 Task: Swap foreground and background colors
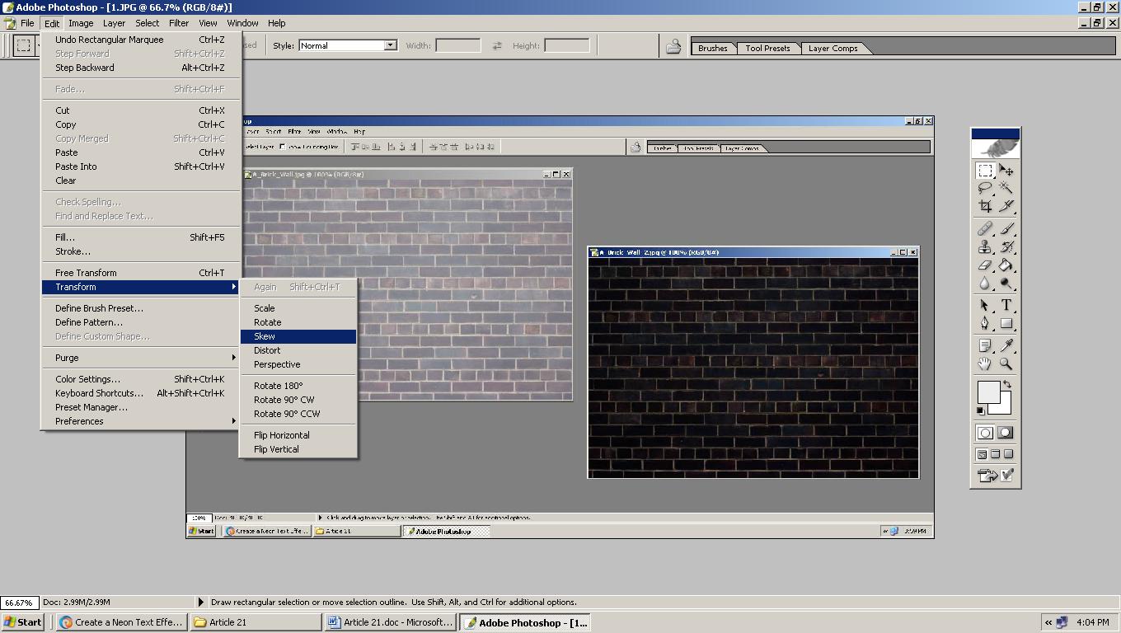1007,385
